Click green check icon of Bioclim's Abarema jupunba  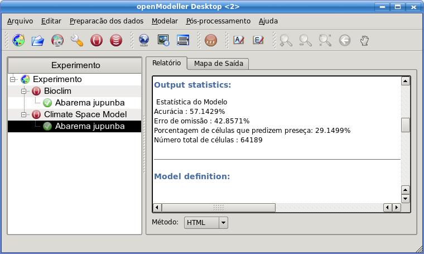coord(47,103)
